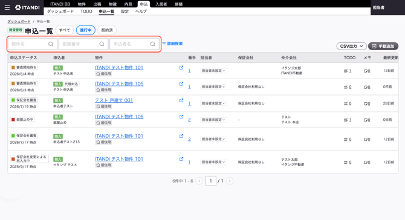Click the magnifier icon in 部屋番号 field
The image size is (405, 220).
coord(102,44)
